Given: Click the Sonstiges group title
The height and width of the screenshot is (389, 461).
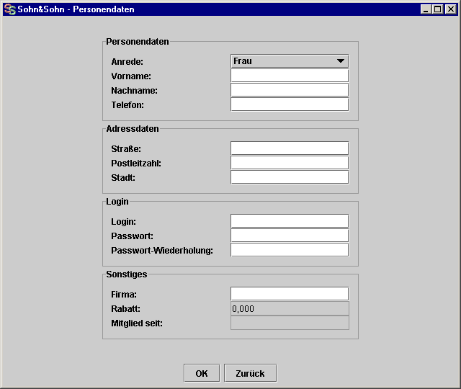Looking at the screenshot, I should 127,274.
